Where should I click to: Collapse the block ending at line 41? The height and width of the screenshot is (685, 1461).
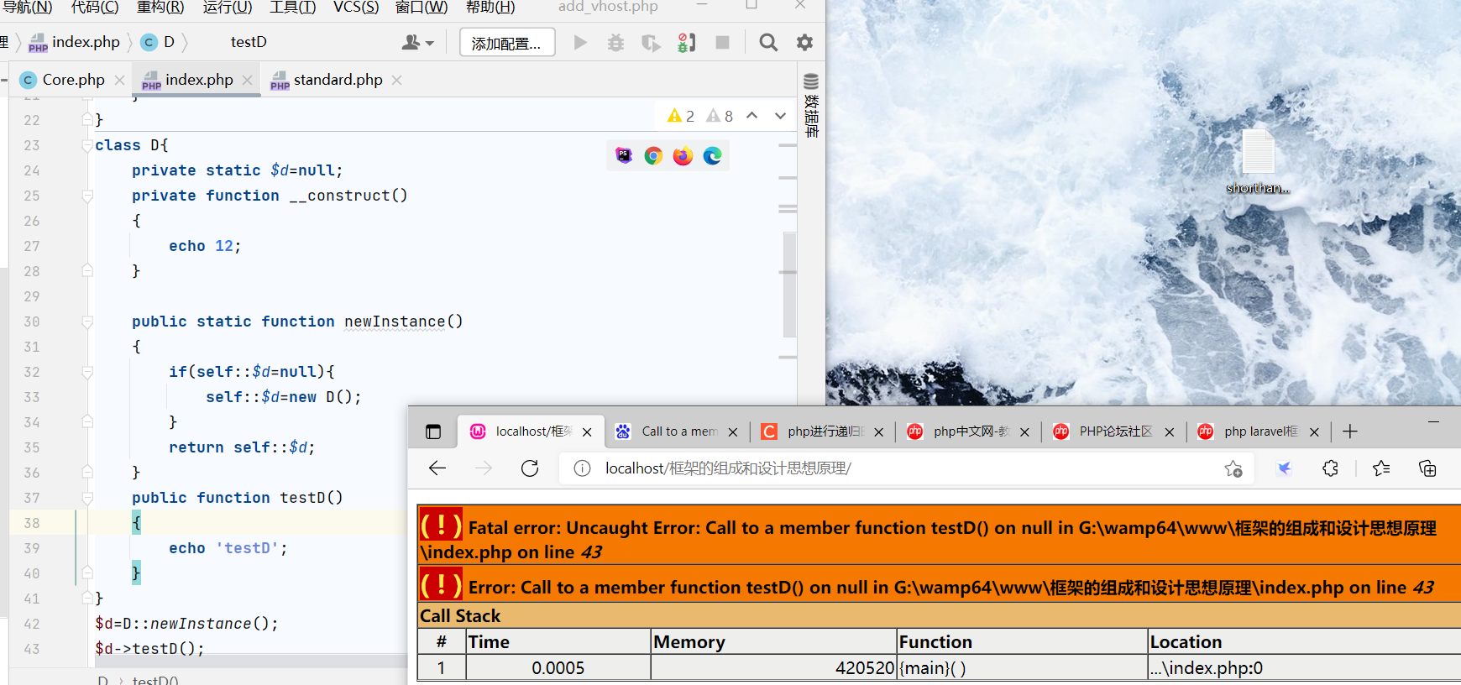coord(87,598)
